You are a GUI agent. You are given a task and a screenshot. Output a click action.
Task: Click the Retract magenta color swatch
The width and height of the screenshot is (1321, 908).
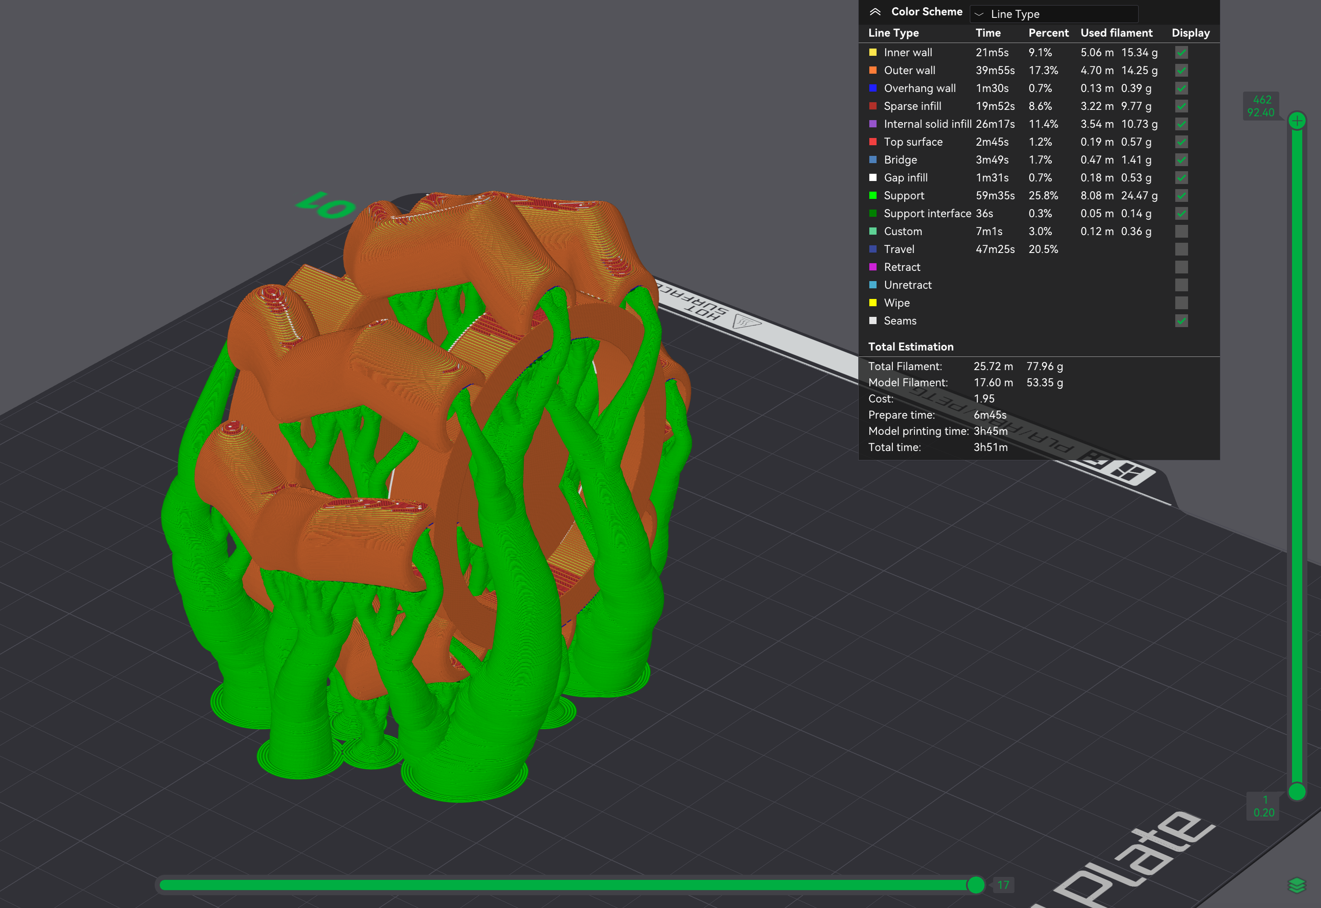[x=873, y=267]
